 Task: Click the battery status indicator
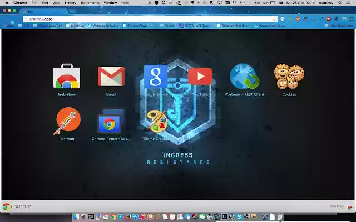269,3
